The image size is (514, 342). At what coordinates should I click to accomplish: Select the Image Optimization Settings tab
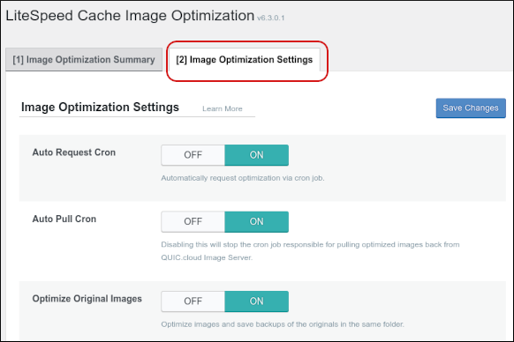pos(245,60)
